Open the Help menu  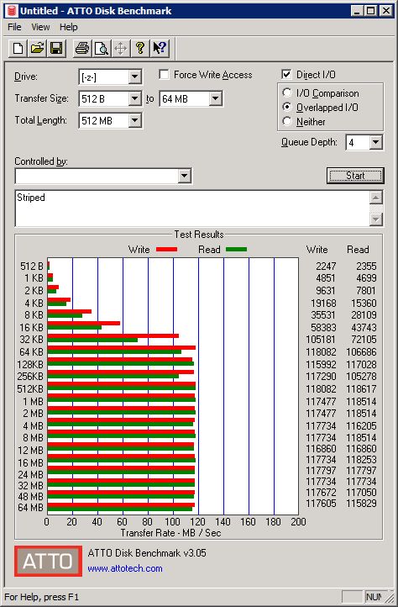tap(69, 27)
